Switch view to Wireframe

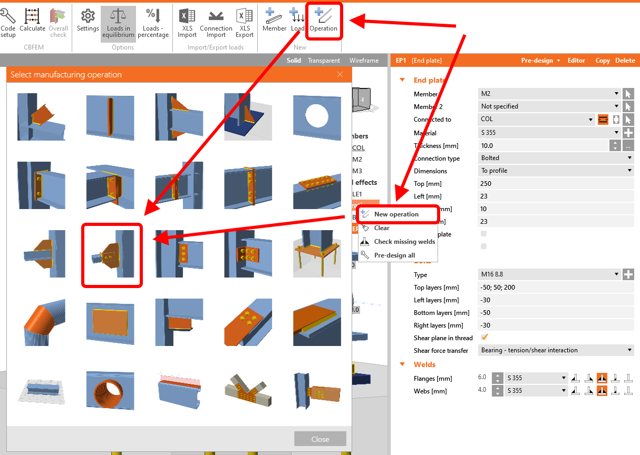click(x=364, y=61)
